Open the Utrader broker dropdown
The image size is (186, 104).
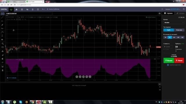point(174,23)
